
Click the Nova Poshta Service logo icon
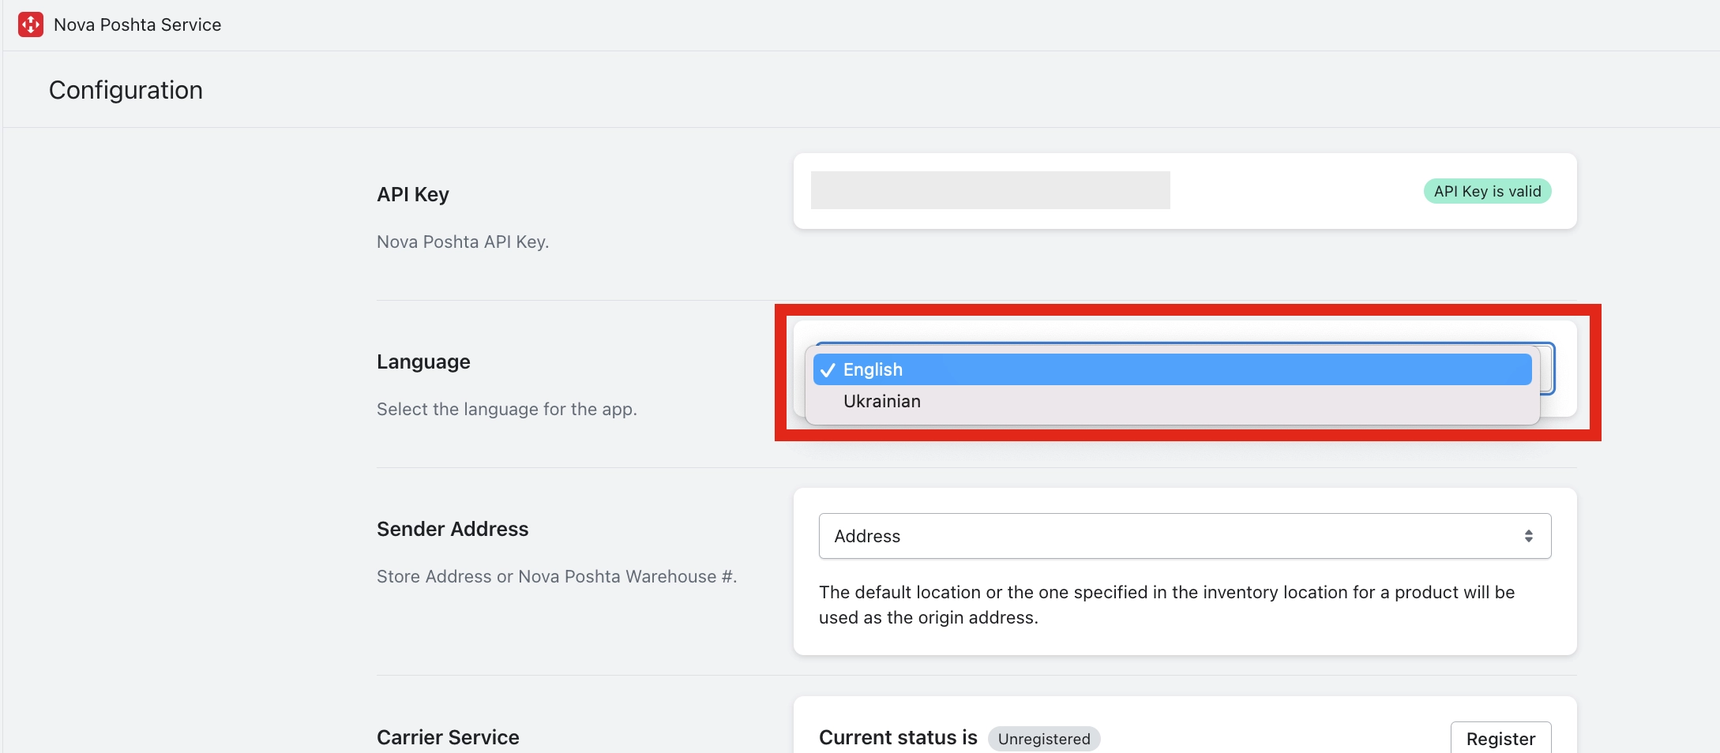(x=31, y=24)
